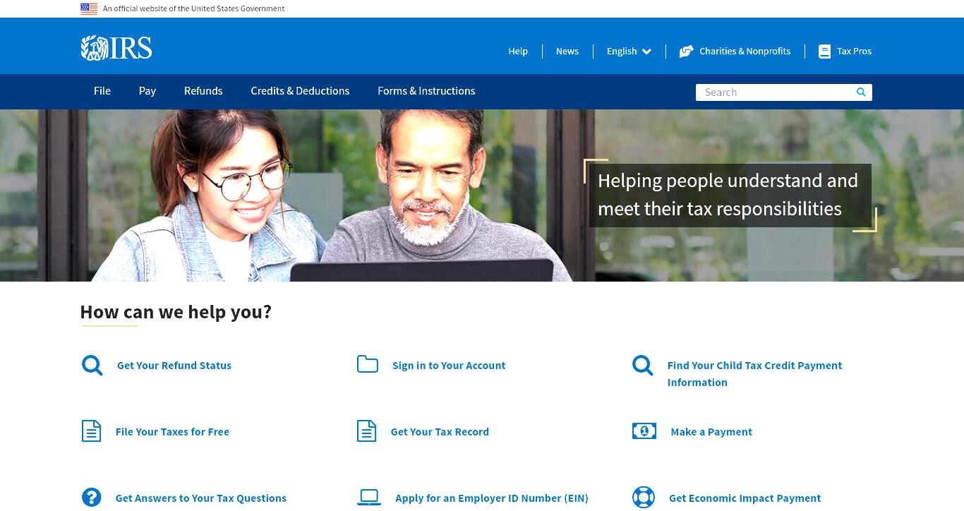Click the Get Your Refund Status magnifier icon
Image resolution: width=964 pixels, height=511 pixels.
92,365
